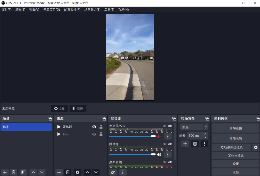Delete selected scene with trash icon
The width and height of the screenshot is (260, 176).
tap(13, 172)
